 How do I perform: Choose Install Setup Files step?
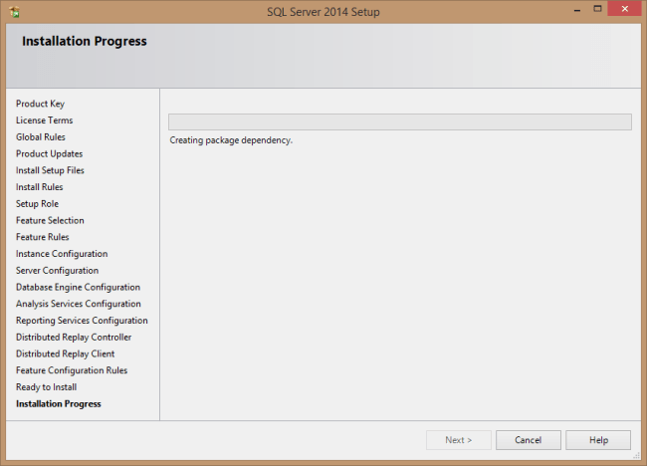50,170
